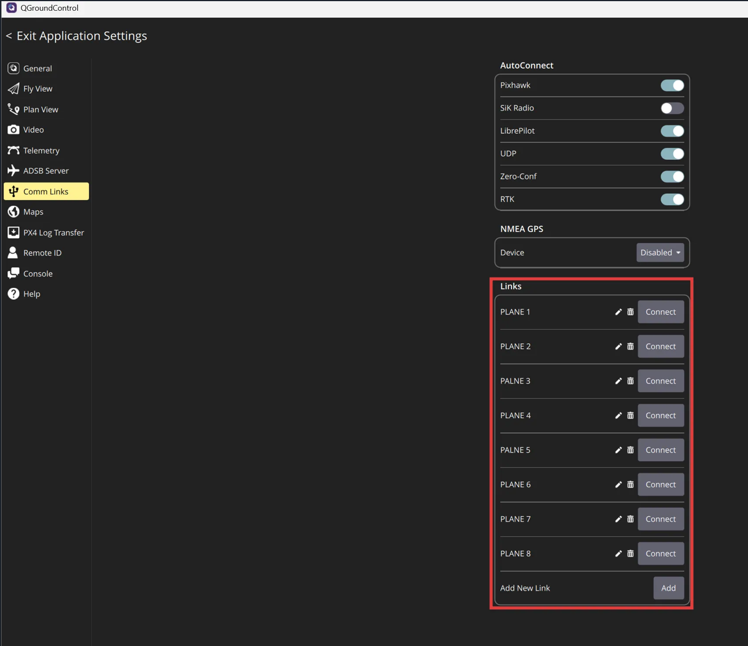This screenshot has height=646, width=748.
Task: Edit the PLANE 2 link with the pencil icon
Action: [619, 346]
